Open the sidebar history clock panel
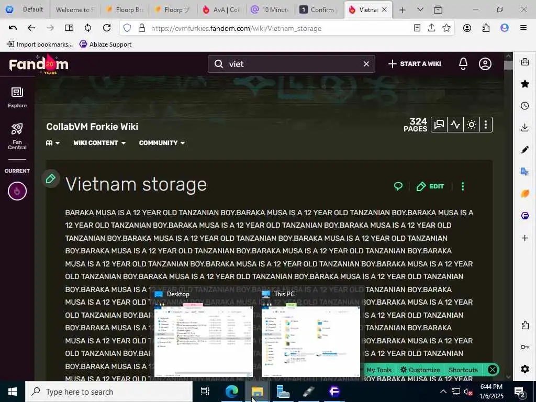Screen dimensions: 536x402 [524, 106]
